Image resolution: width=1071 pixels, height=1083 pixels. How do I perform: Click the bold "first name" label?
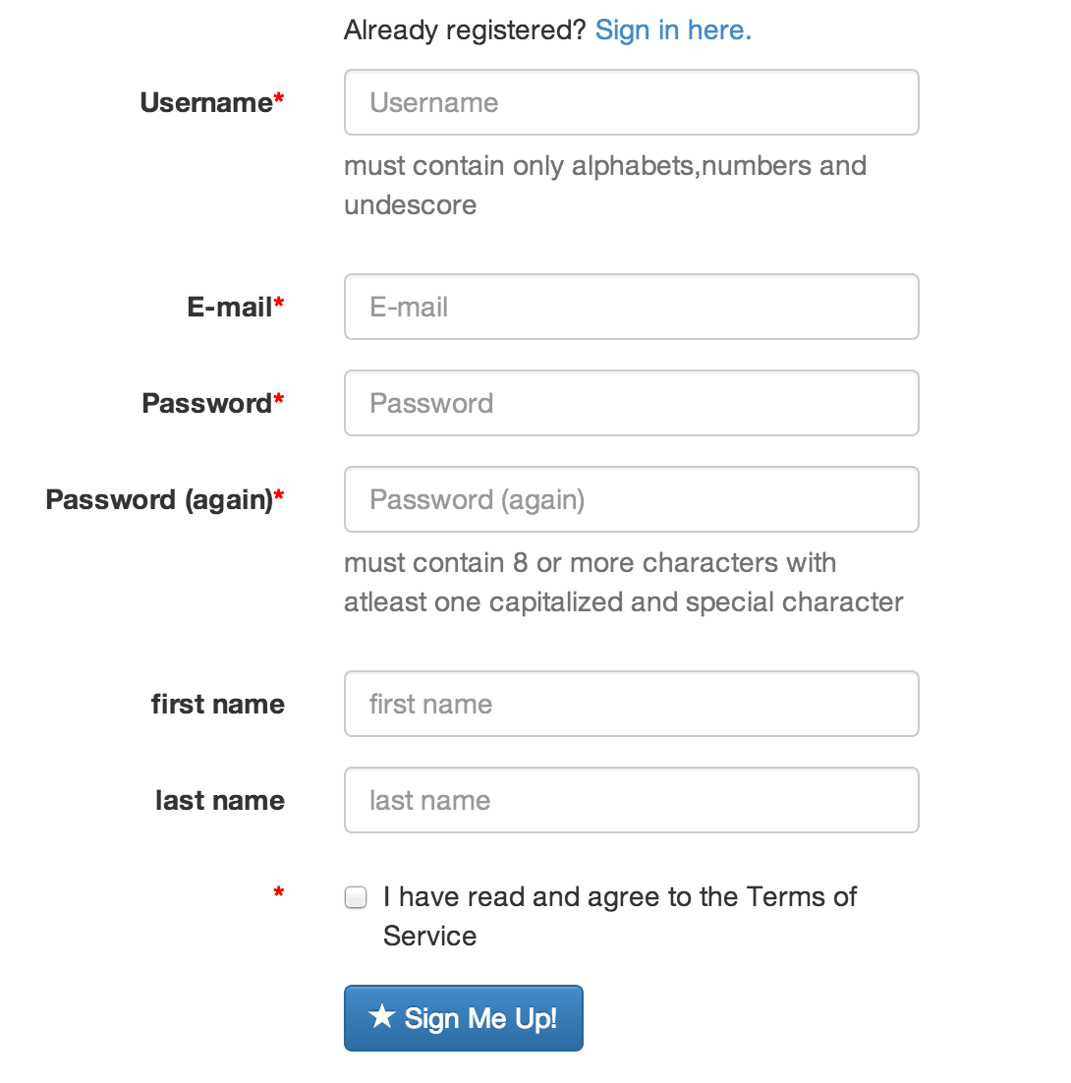coord(218,704)
